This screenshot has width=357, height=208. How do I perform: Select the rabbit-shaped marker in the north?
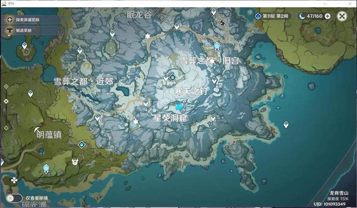(222, 23)
